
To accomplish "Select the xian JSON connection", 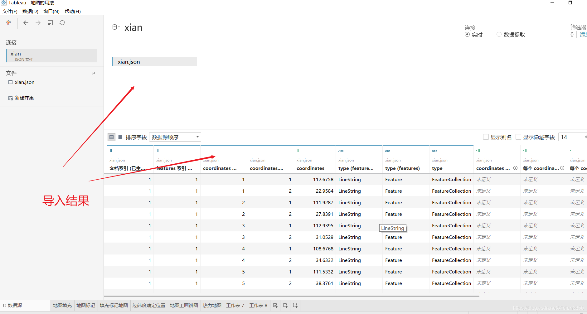I will pos(51,56).
